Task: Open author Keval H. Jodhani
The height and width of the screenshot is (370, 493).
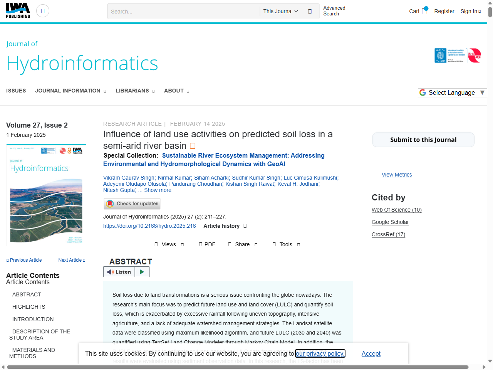Action: click(x=298, y=184)
